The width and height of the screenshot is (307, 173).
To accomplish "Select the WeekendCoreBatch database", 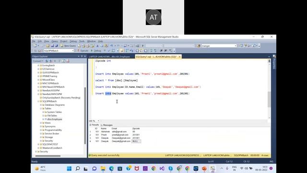I will (52, 148).
